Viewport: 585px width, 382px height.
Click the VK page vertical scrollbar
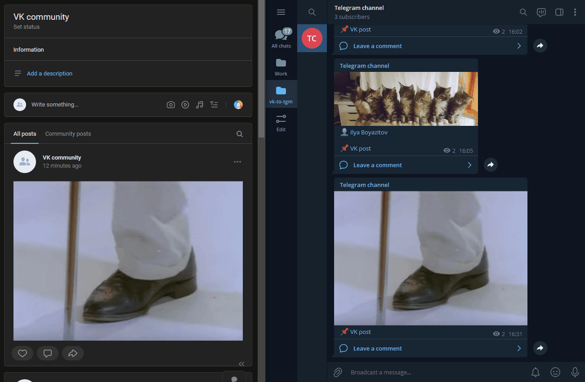point(261,68)
